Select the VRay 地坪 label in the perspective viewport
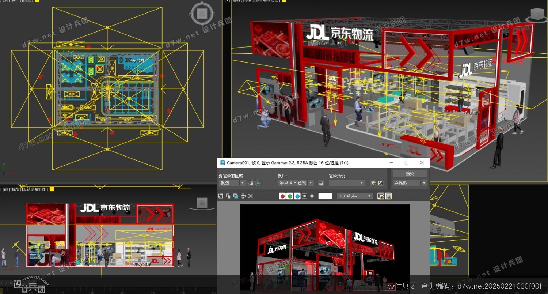 click(x=472, y=113)
